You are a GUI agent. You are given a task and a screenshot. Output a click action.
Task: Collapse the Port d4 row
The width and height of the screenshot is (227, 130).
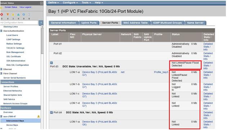click(x=52, y=112)
